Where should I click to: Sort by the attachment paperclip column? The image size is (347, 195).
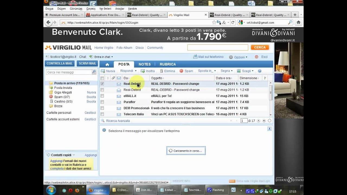[113, 78]
